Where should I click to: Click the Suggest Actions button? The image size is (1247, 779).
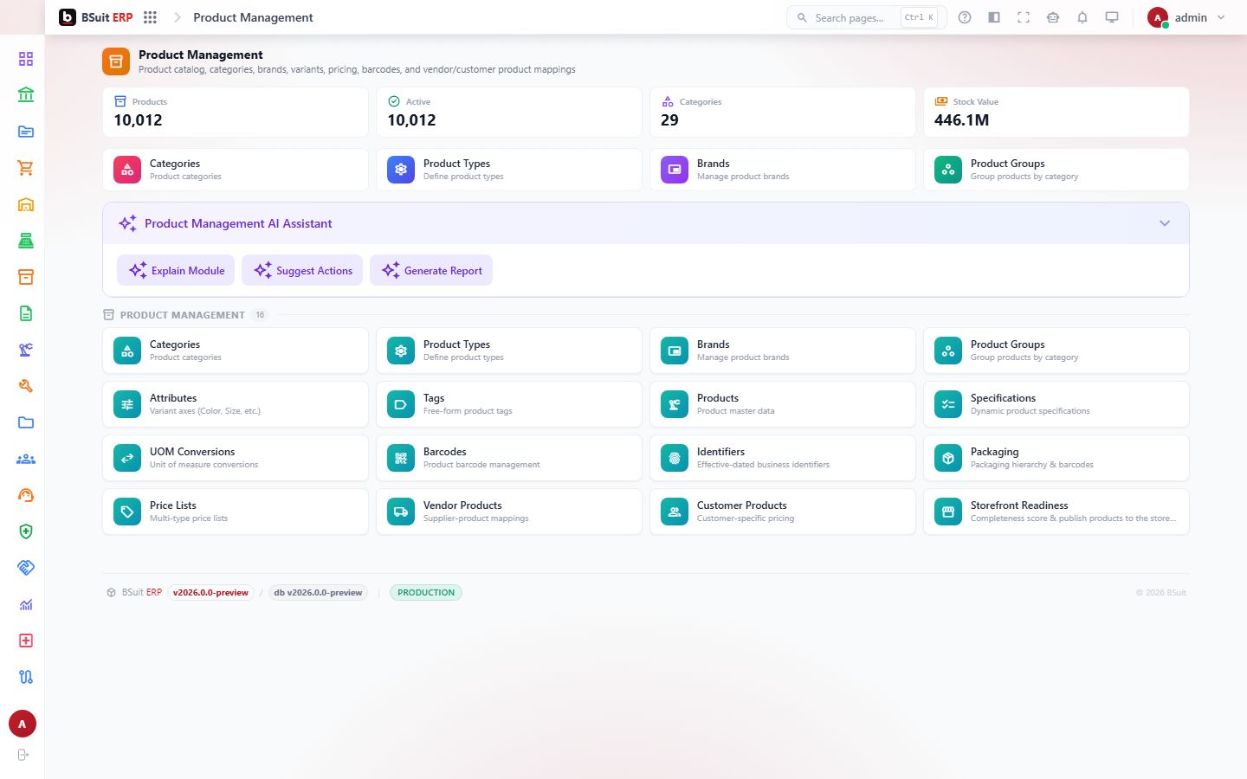[302, 270]
